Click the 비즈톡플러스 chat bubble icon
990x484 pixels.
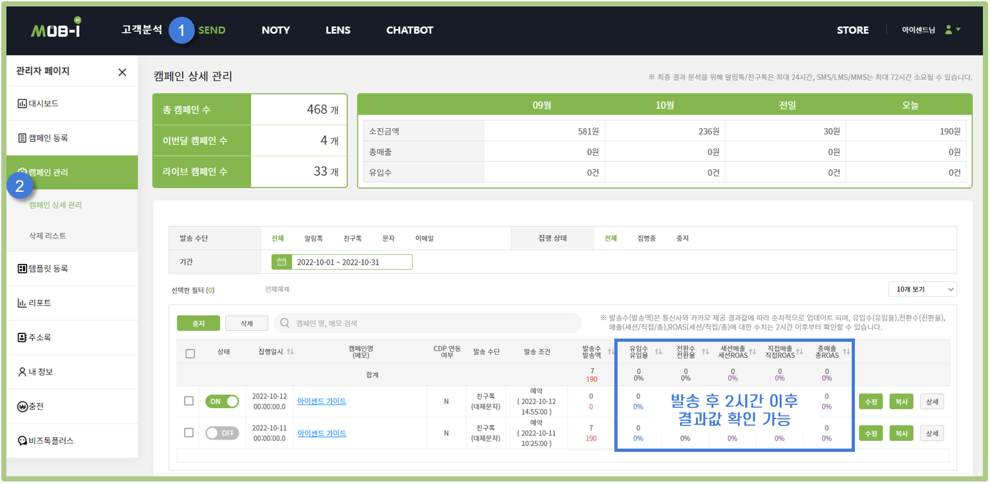pyautogui.click(x=22, y=441)
